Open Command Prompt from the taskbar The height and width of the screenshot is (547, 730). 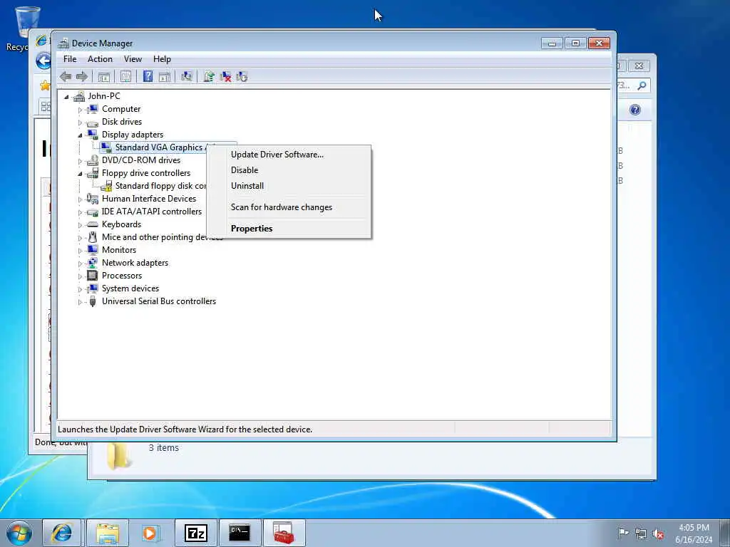tap(240, 533)
